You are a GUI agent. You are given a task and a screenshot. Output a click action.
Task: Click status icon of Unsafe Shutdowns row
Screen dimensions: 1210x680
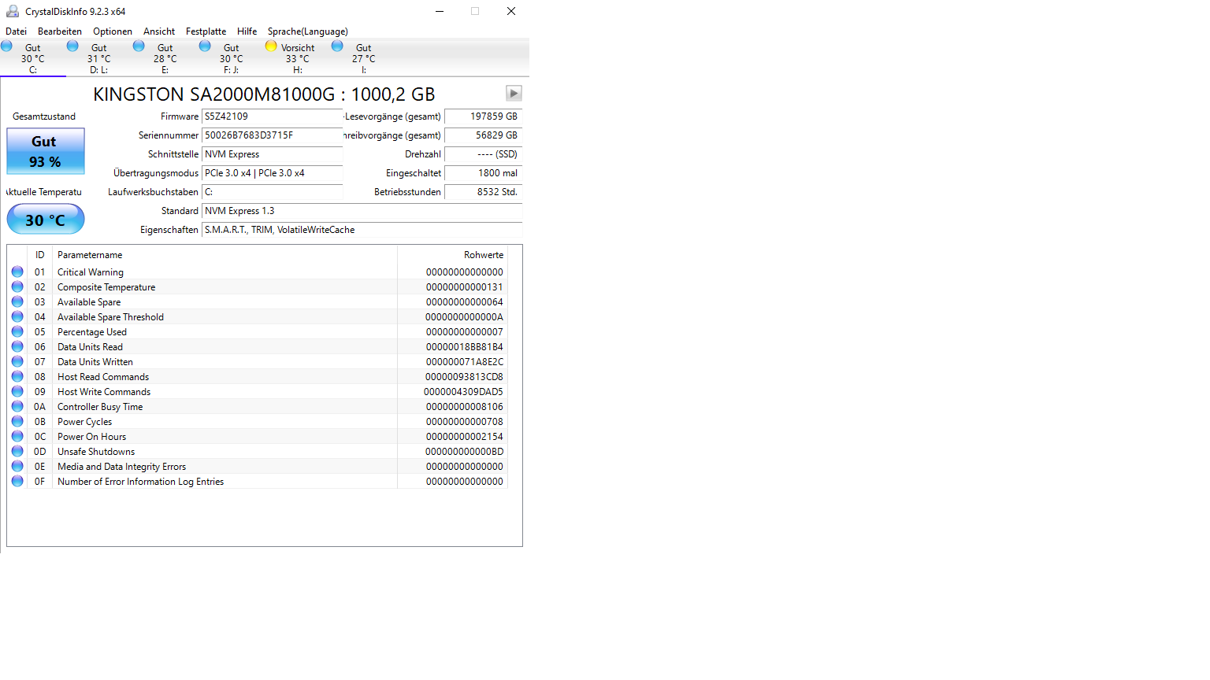pos(17,451)
